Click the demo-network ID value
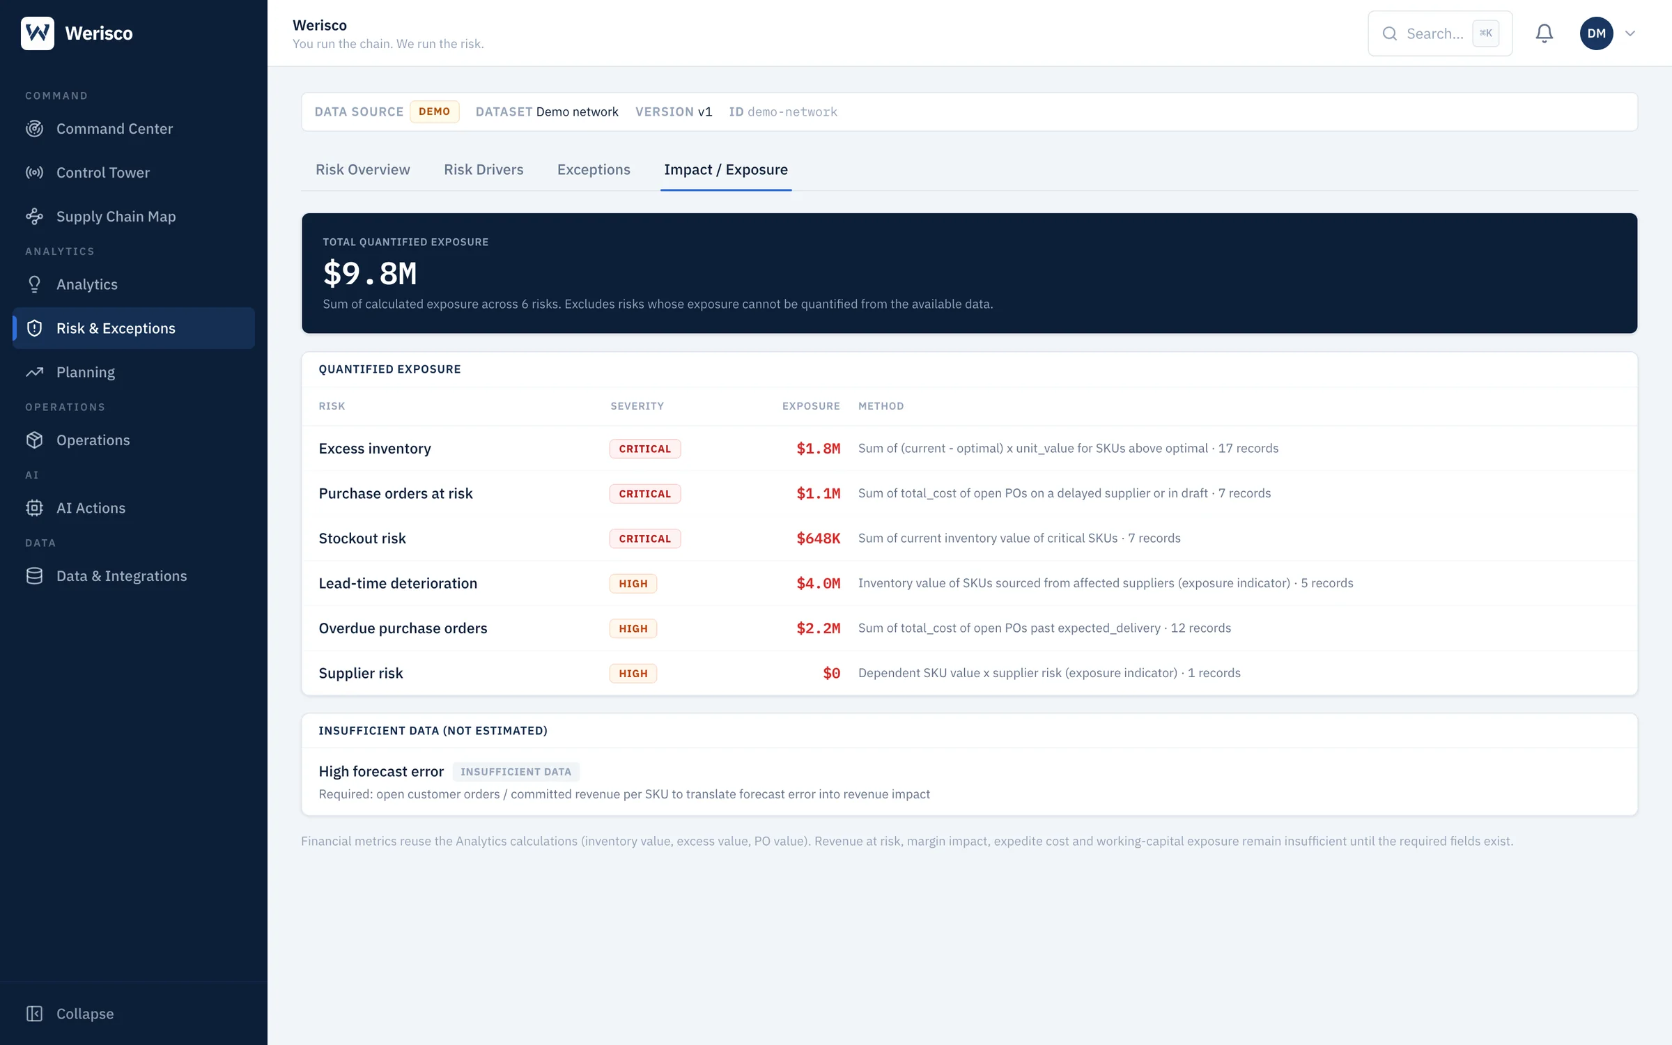 [792, 111]
